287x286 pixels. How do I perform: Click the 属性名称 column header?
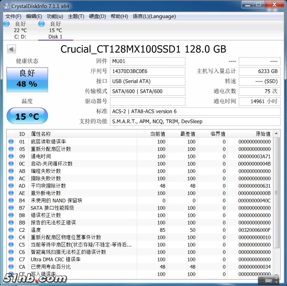[x=41, y=134]
